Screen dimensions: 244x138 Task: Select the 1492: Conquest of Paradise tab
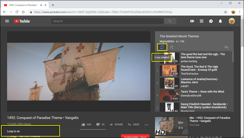click(25, 5)
